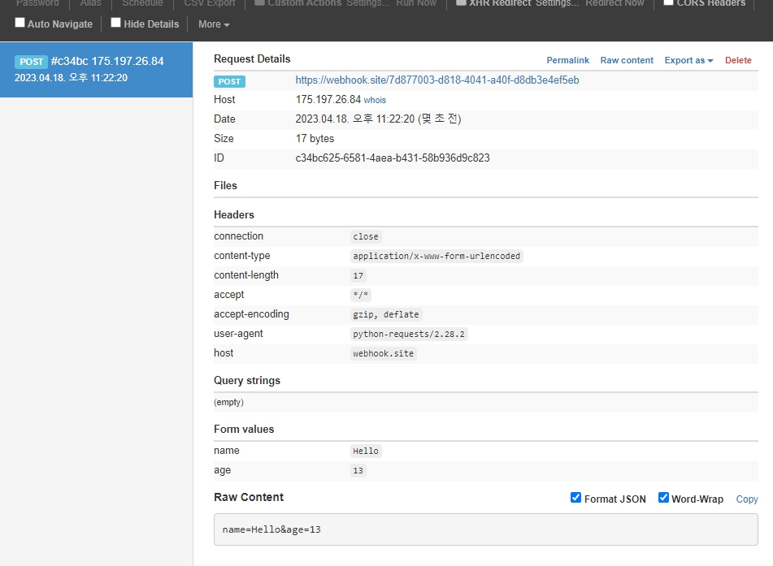Click the Request Details heading

(252, 59)
